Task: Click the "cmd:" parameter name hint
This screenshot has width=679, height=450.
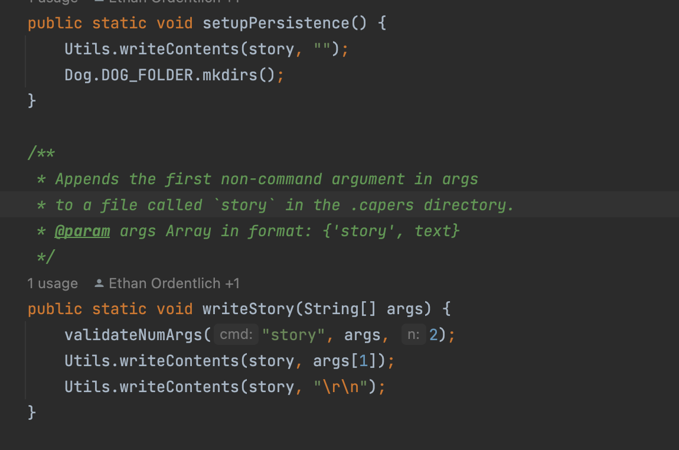Action: (236, 335)
